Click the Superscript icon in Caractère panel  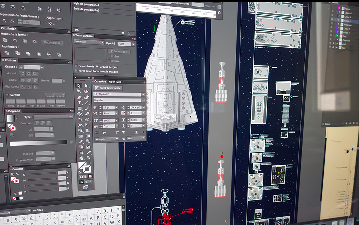[117, 133]
